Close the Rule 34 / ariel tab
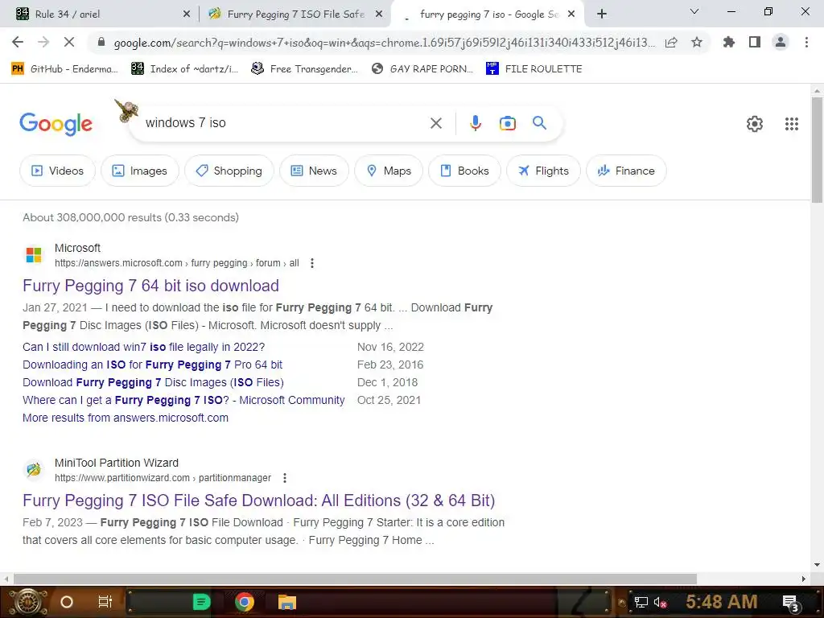The height and width of the screenshot is (618, 824). click(x=186, y=14)
